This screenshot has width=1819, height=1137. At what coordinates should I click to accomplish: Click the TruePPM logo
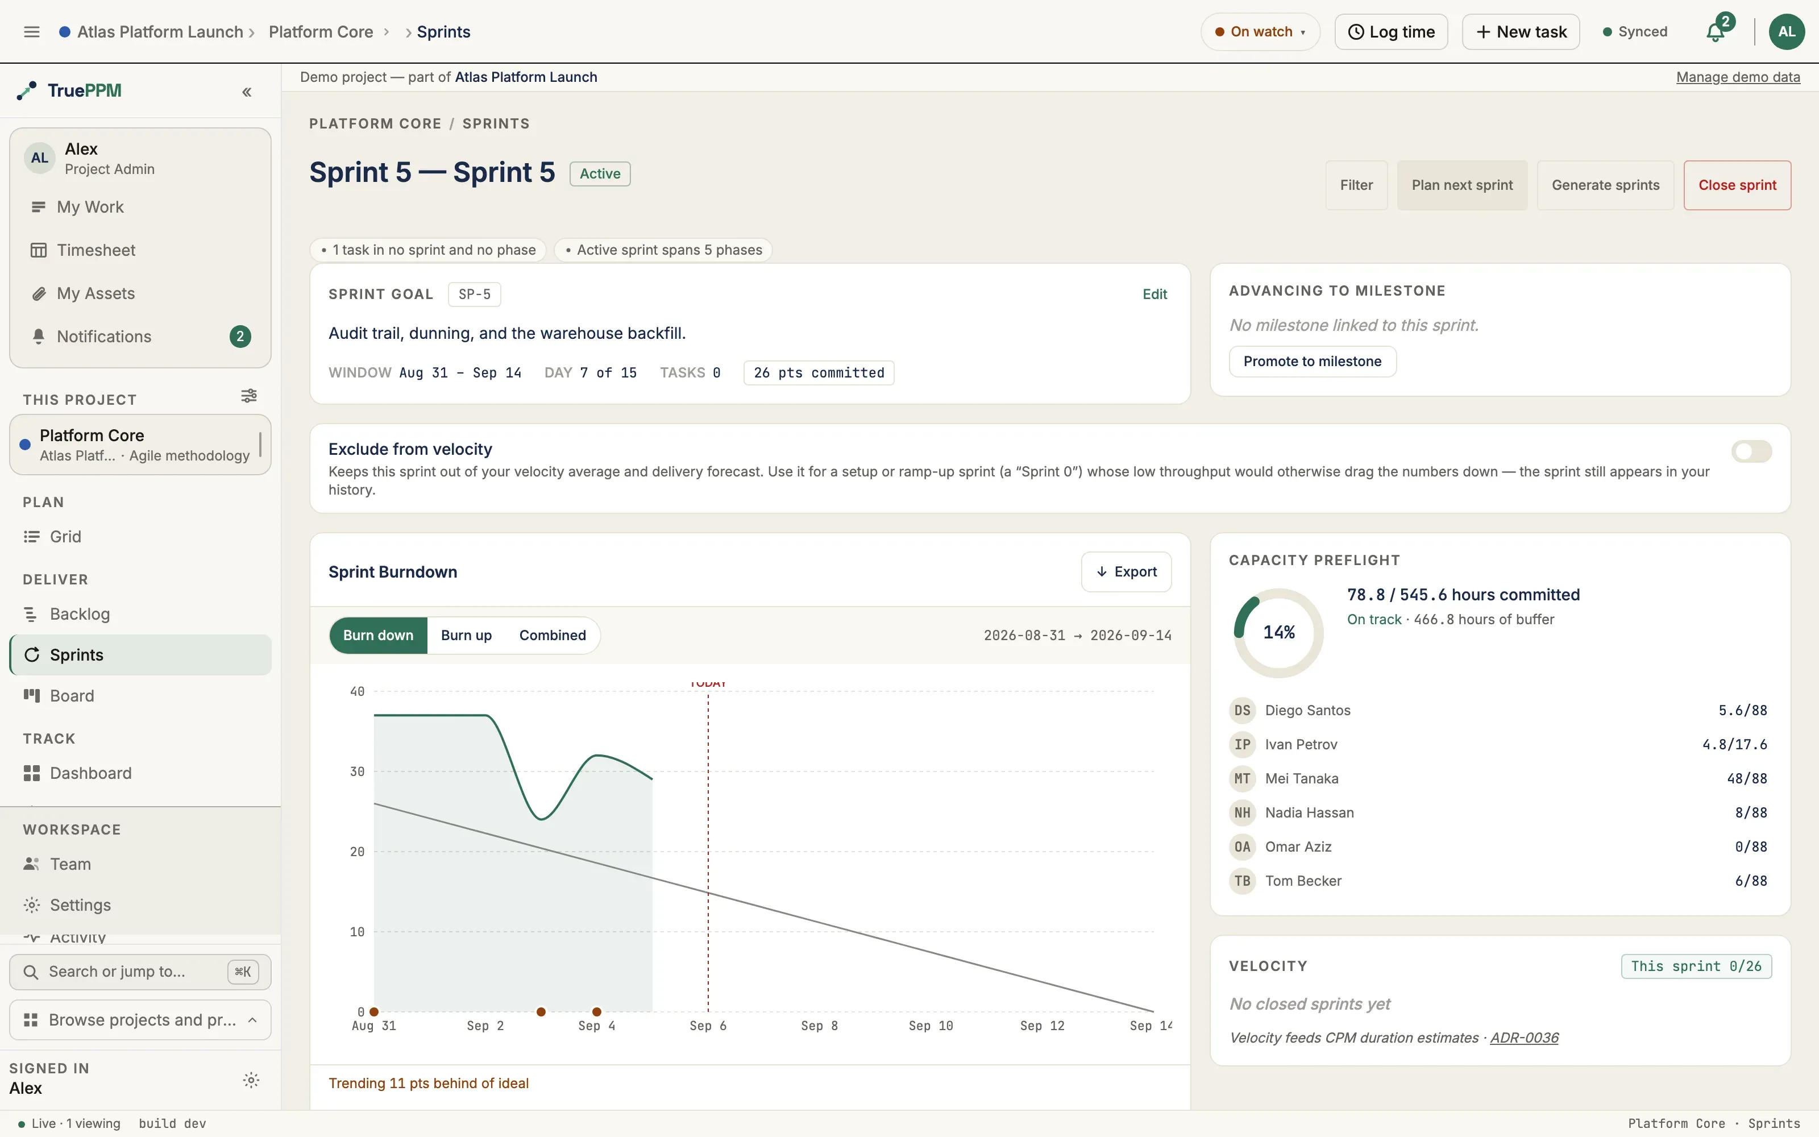click(69, 90)
